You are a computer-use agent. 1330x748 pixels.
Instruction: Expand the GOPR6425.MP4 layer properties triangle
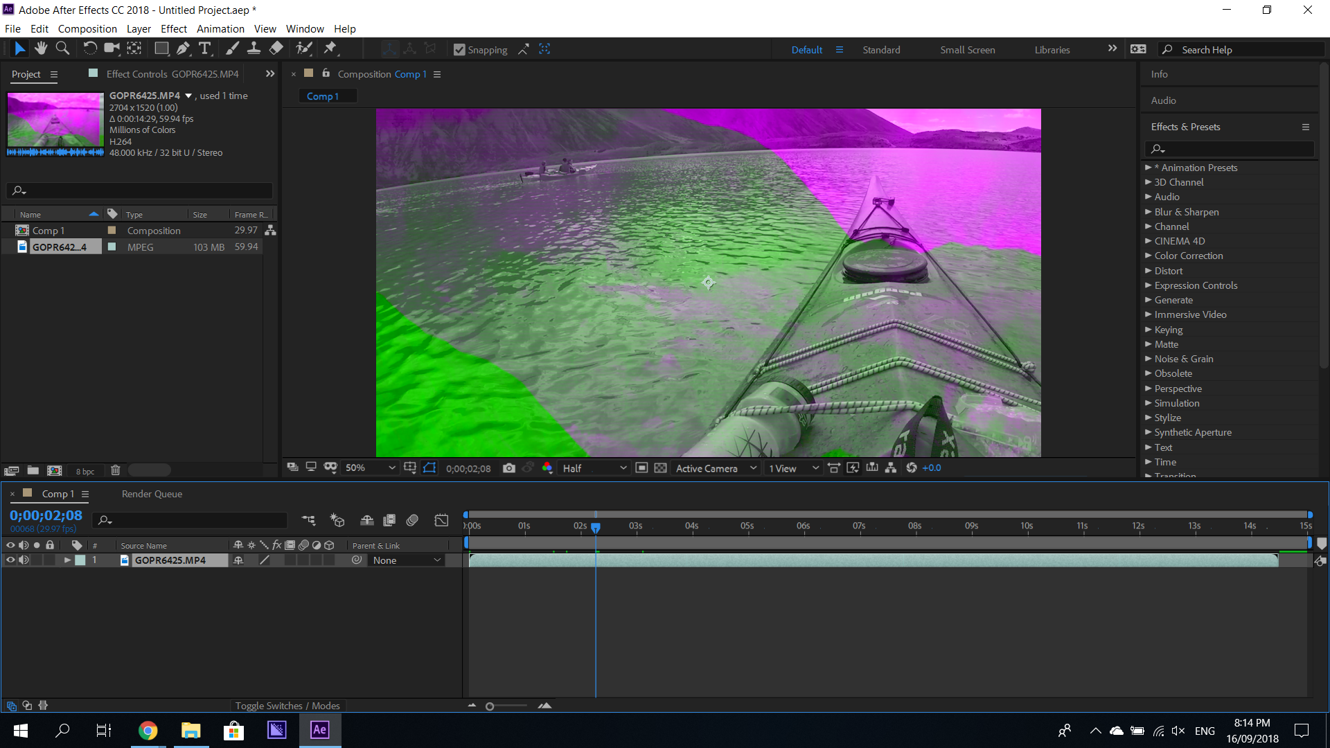pos(67,560)
